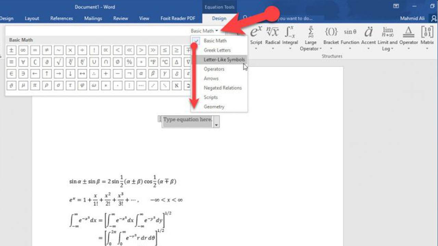Open the Basic Math category dropdown
Screen dimensions: 438x246
(x=205, y=31)
